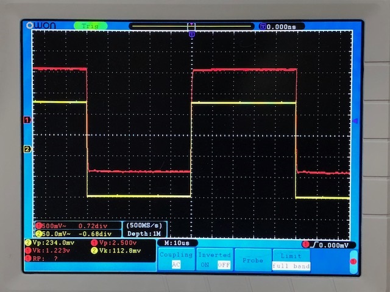390x292 pixels.
Task: Open the Probe menu
Action: 253,260
